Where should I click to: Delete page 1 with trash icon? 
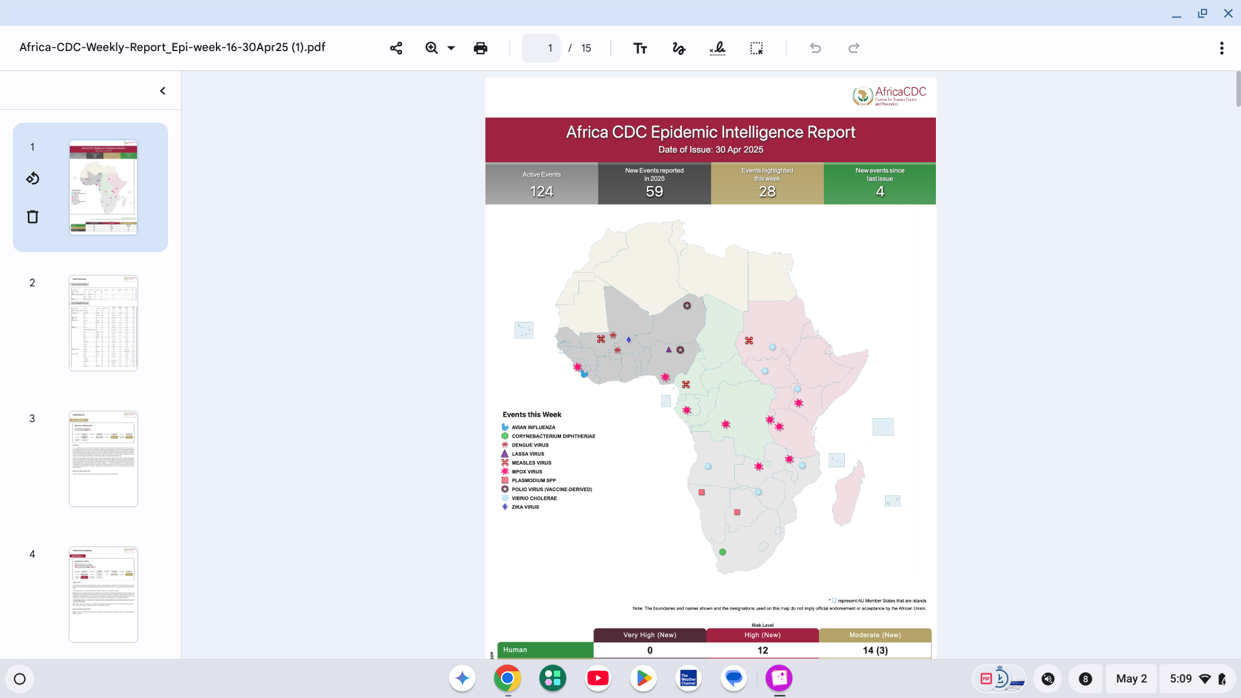33,217
